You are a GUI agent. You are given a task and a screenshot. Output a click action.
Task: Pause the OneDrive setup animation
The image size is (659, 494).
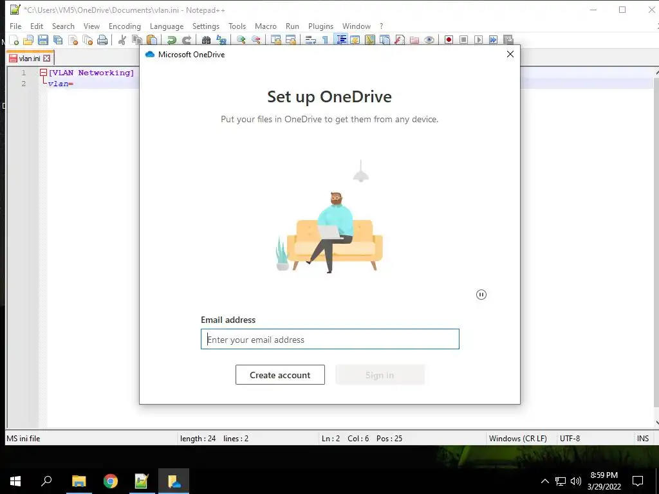click(x=481, y=295)
